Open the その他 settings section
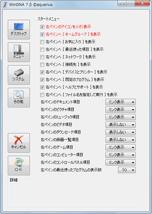 coord(19,98)
